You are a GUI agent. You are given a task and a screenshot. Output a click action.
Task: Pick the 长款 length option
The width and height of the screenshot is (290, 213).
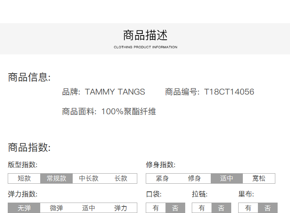tap(121, 178)
